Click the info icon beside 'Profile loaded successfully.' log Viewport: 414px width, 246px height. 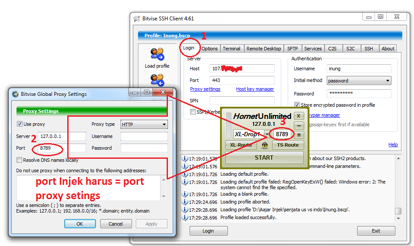tap(185, 217)
